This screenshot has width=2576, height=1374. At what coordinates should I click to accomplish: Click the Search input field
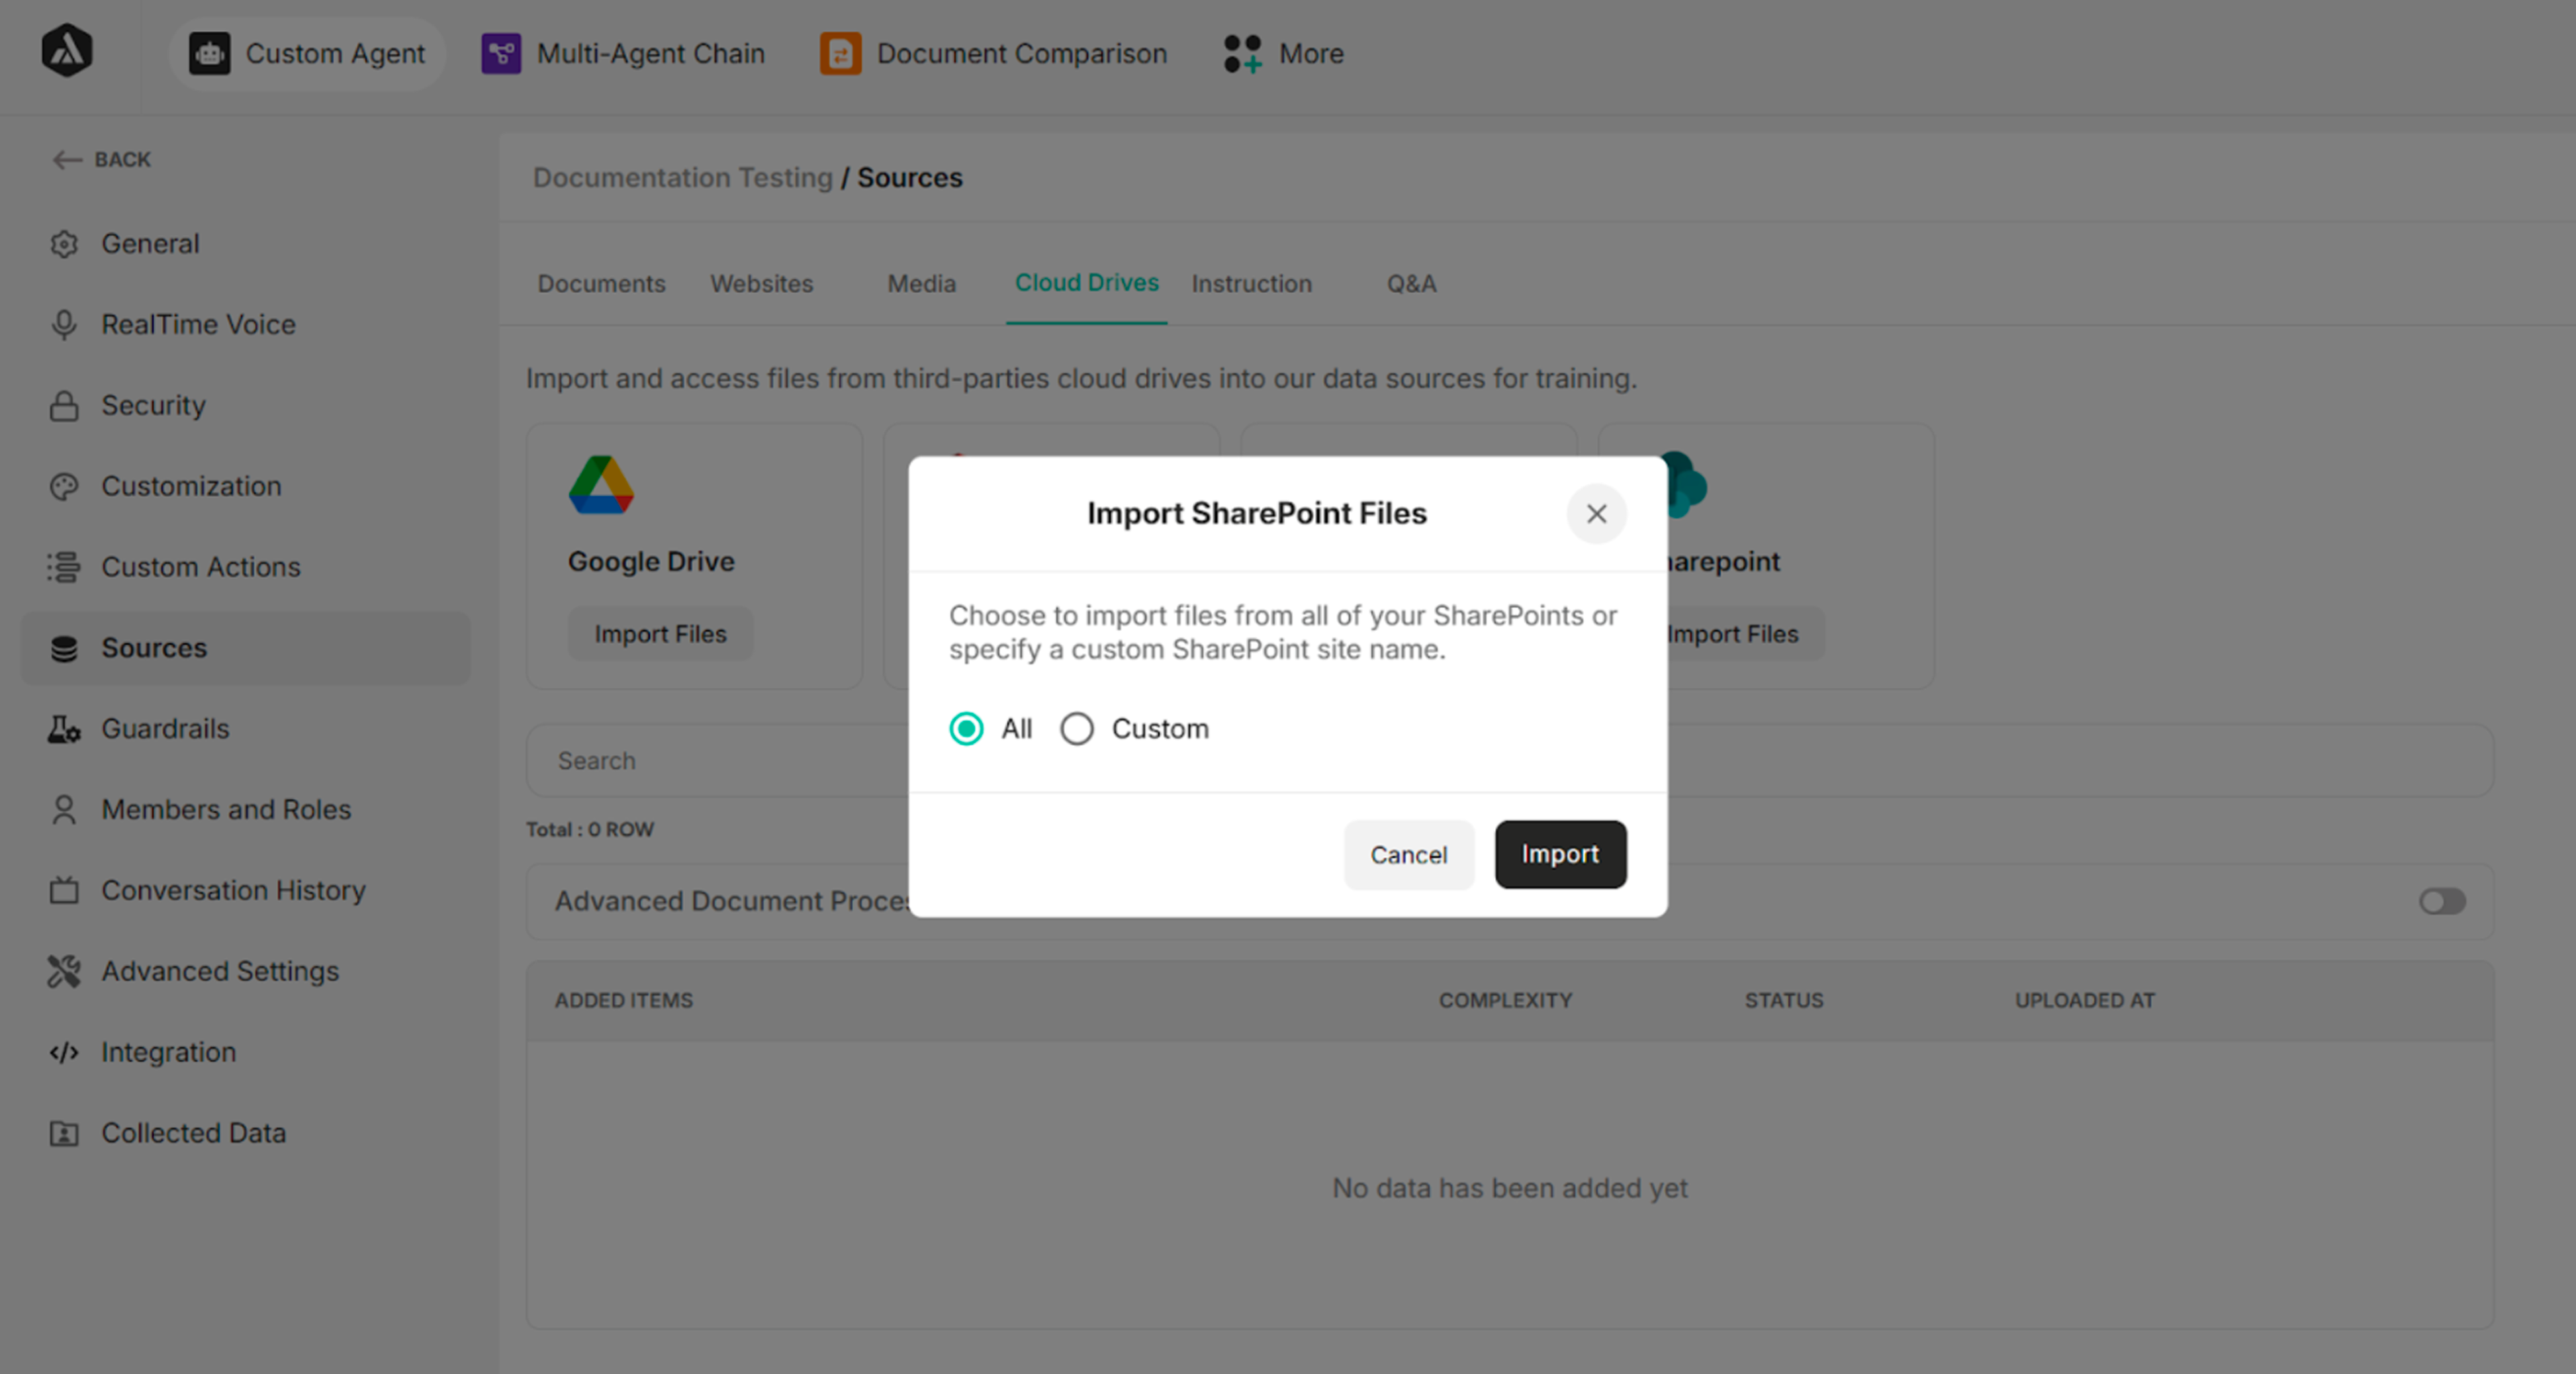pyautogui.click(x=700, y=760)
